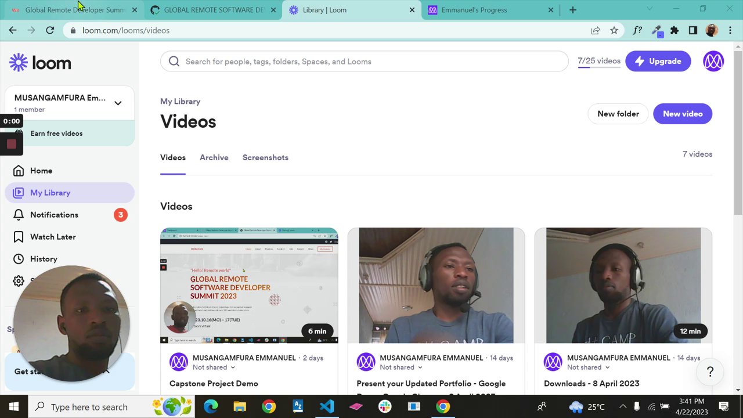Click the f? extension icon
The image size is (743, 418).
coord(637,30)
